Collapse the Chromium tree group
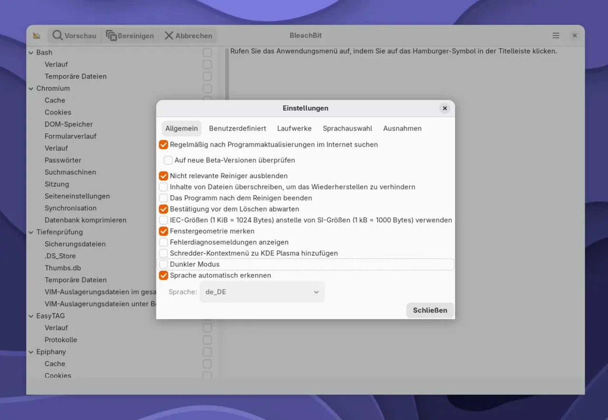This screenshot has height=420, width=608. click(x=31, y=88)
